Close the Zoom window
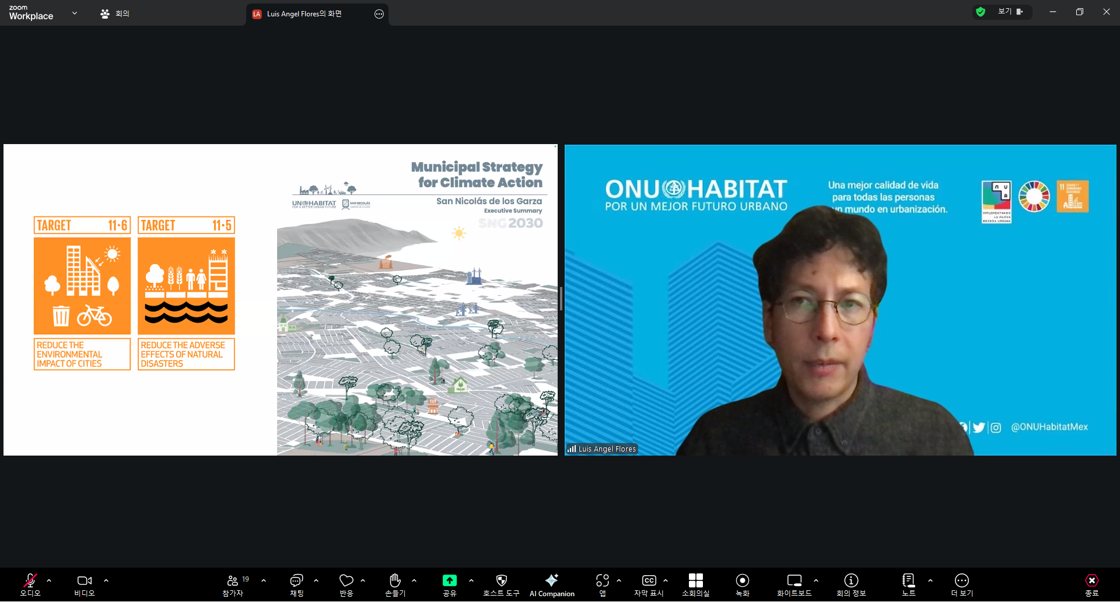Screen dimensions: 1120x602 point(1107,12)
